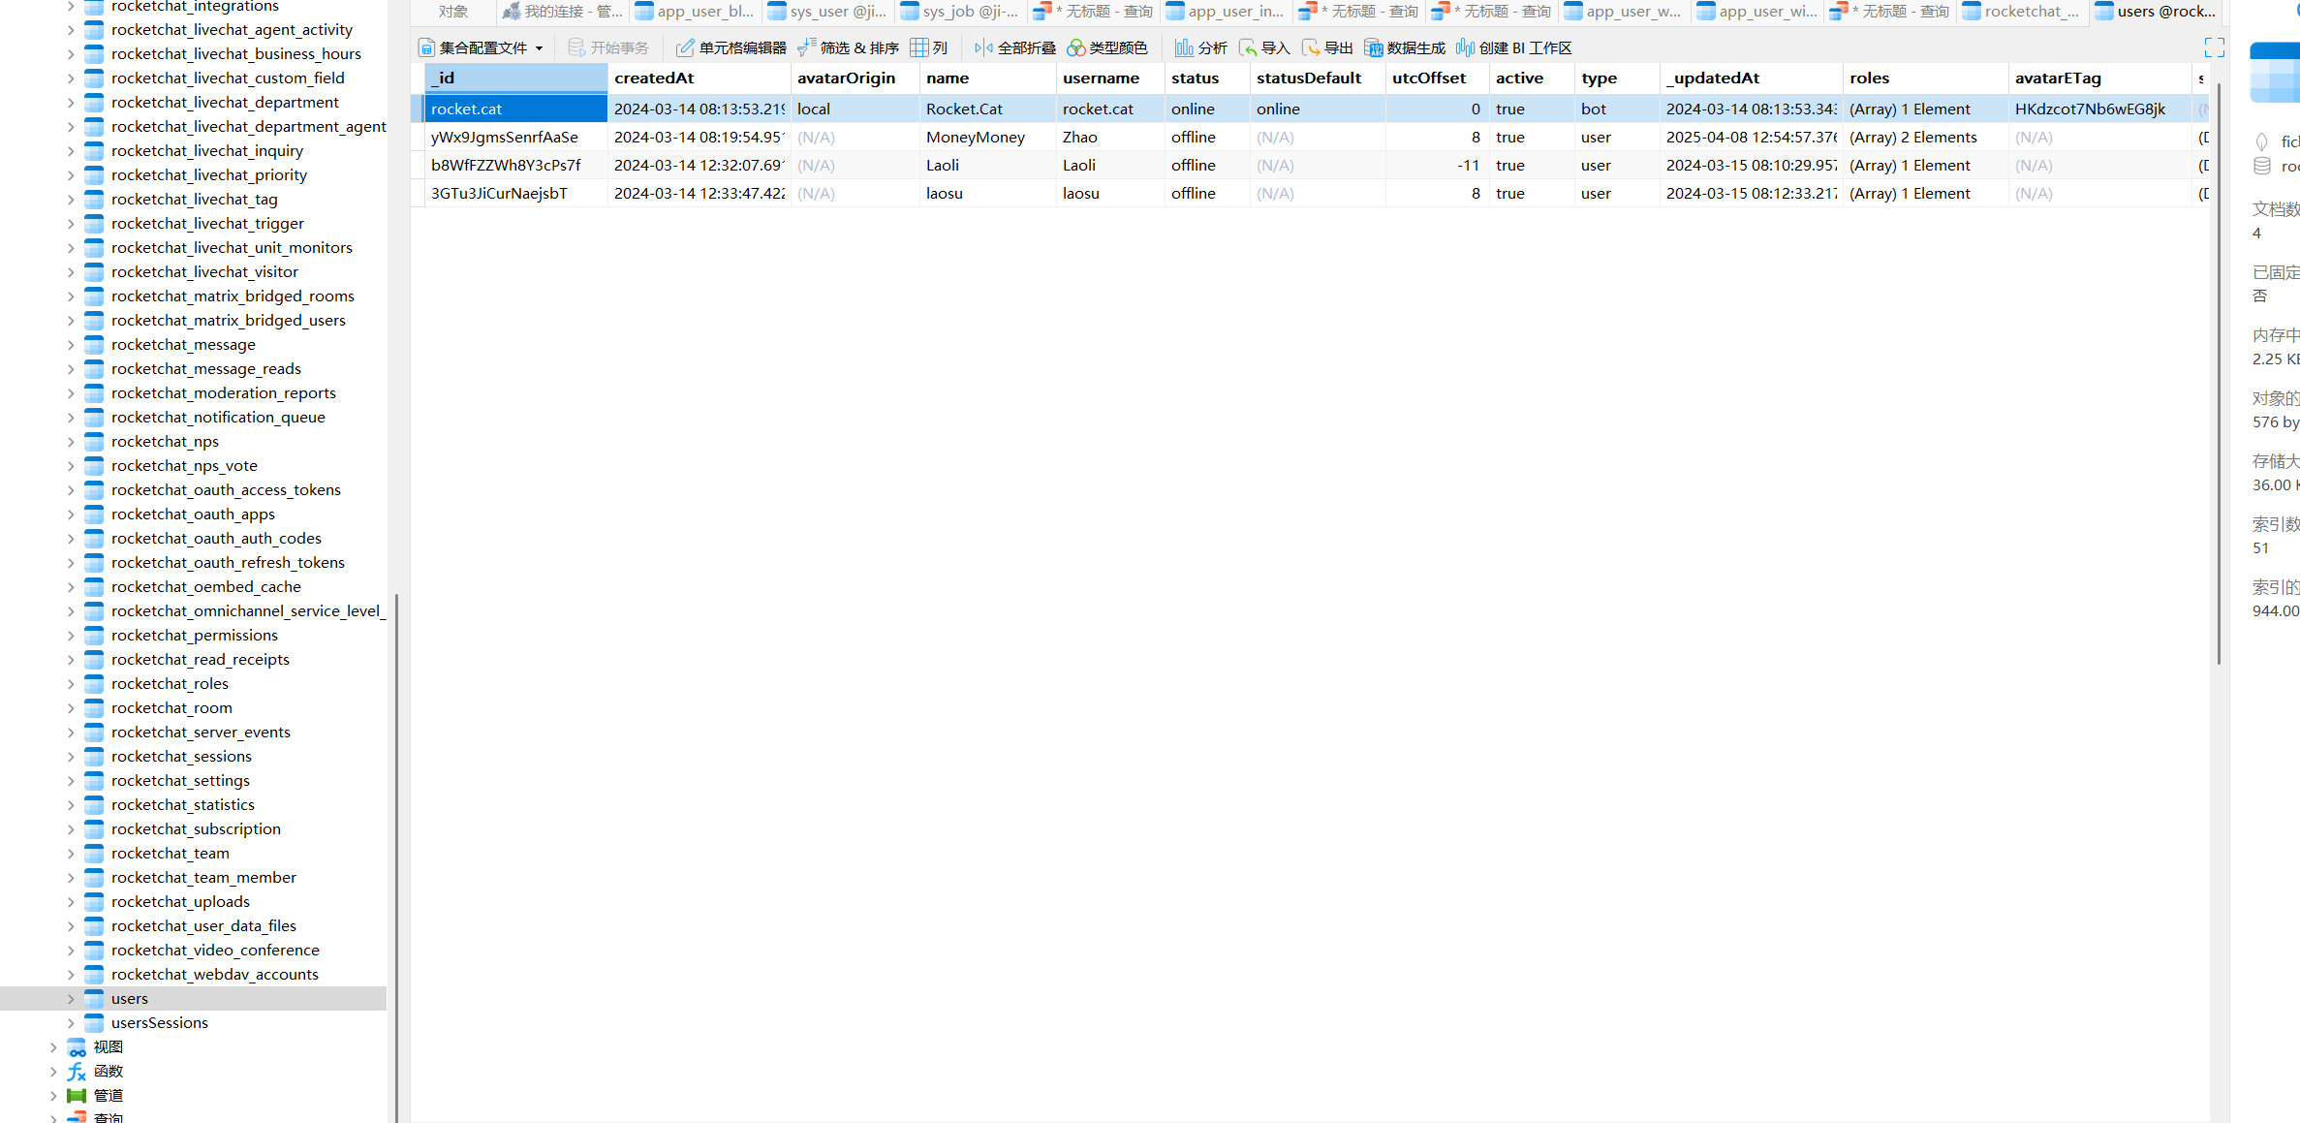Click Collapse All (全部折叠) icon
The image size is (2300, 1123).
click(x=983, y=47)
